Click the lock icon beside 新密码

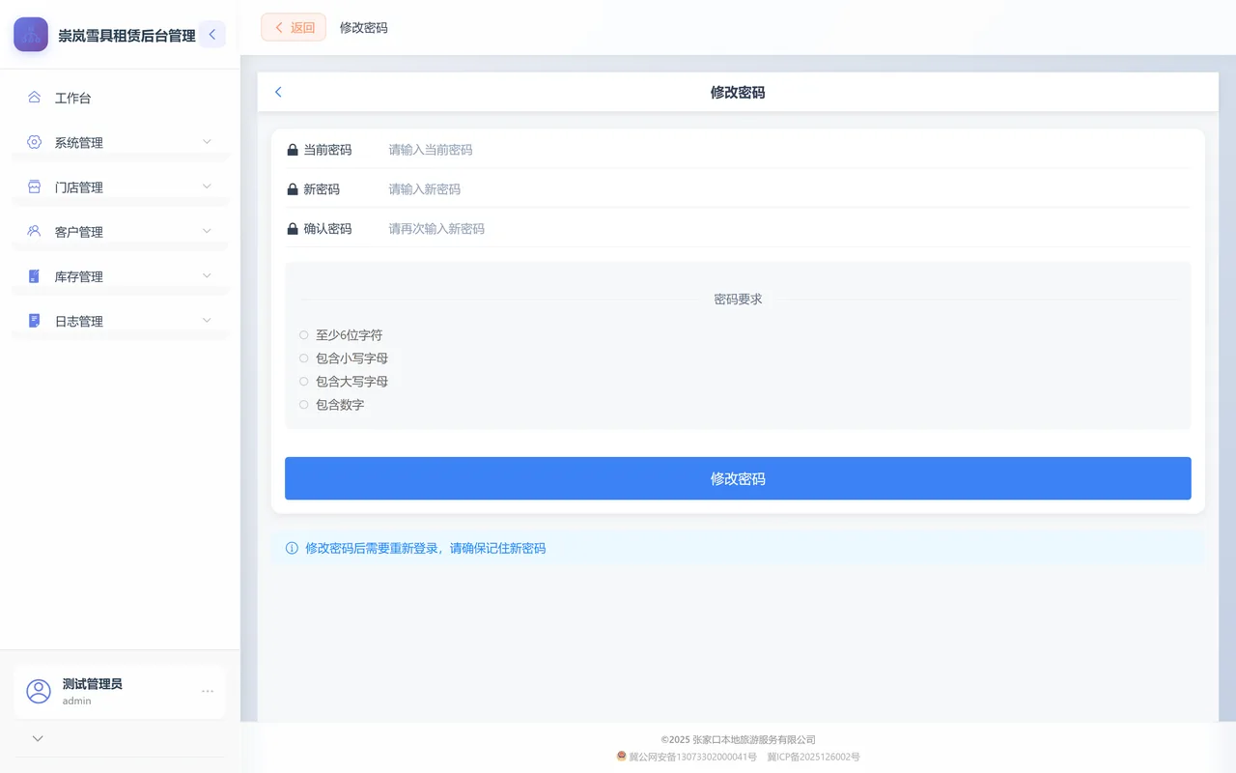pyautogui.click(x=293, y=189)
